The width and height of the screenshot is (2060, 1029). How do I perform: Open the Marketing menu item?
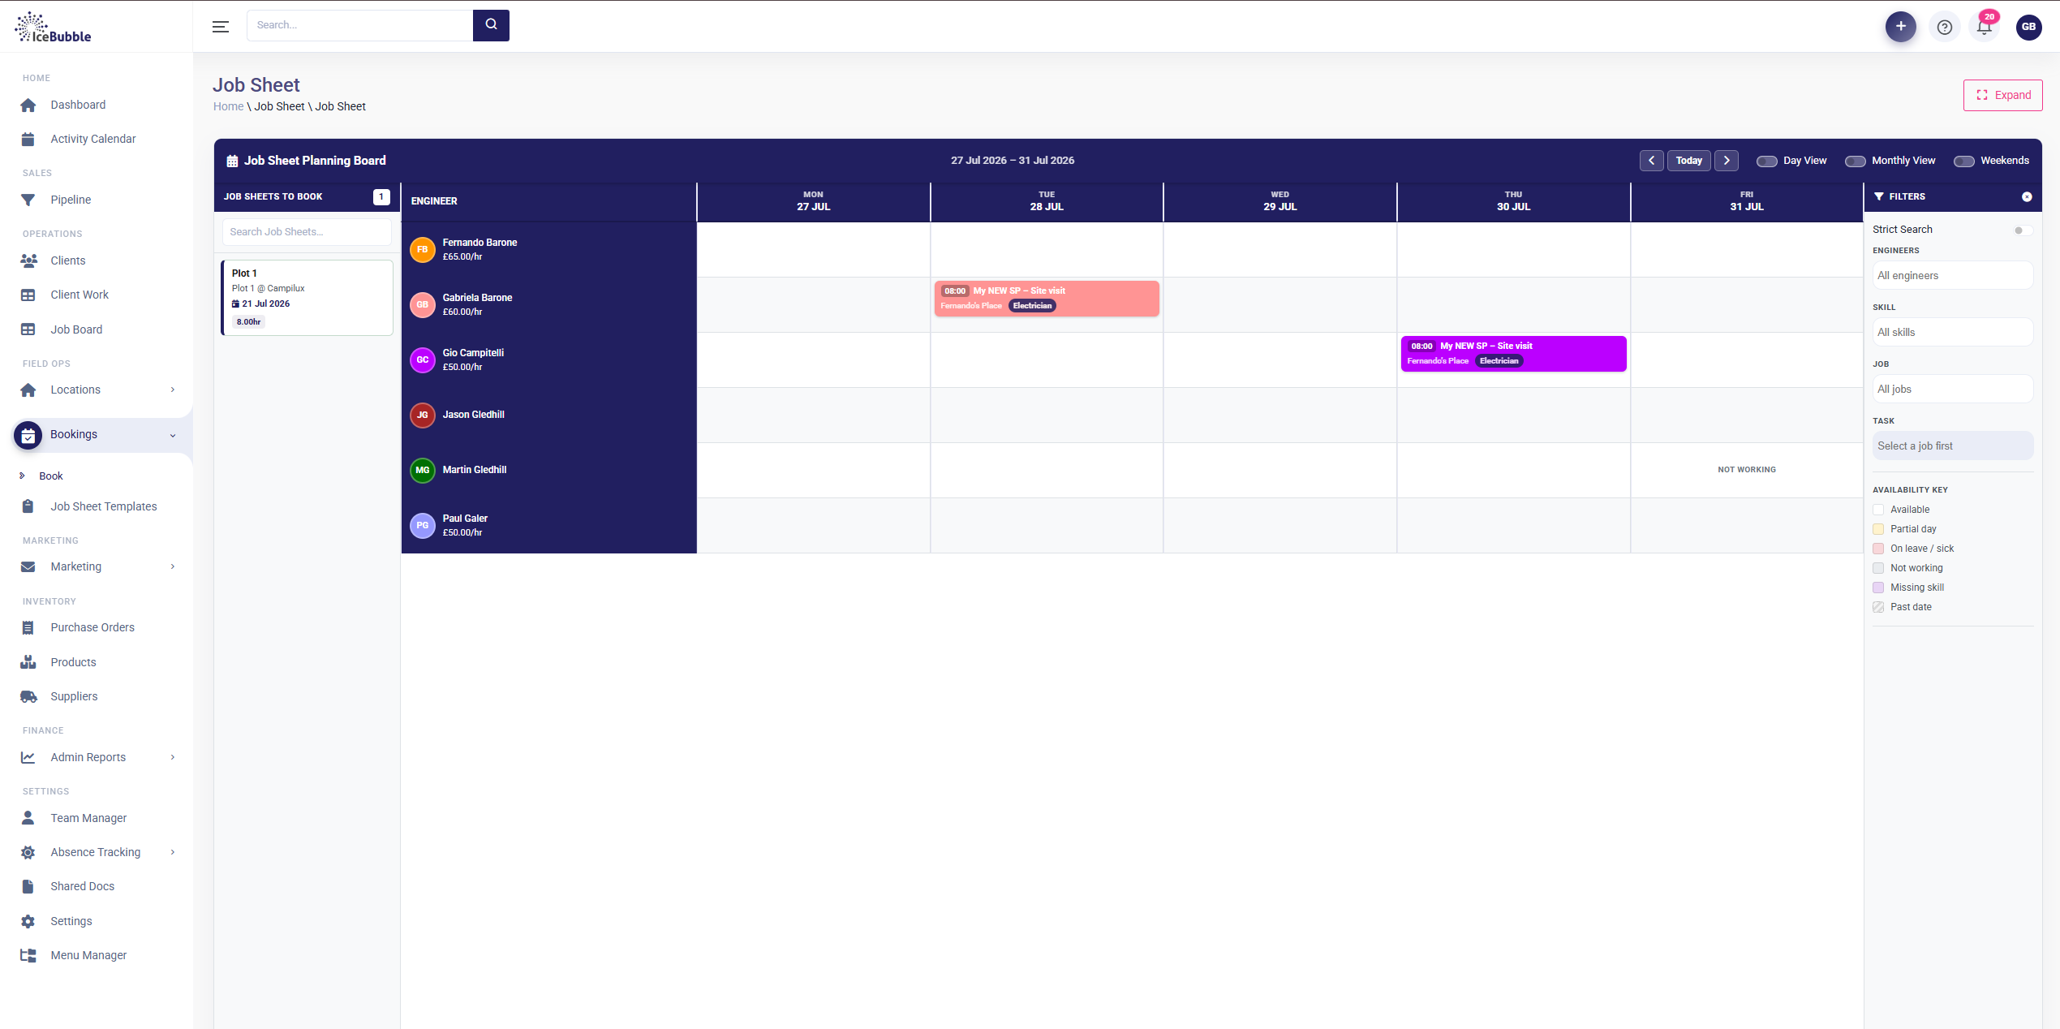76,566
